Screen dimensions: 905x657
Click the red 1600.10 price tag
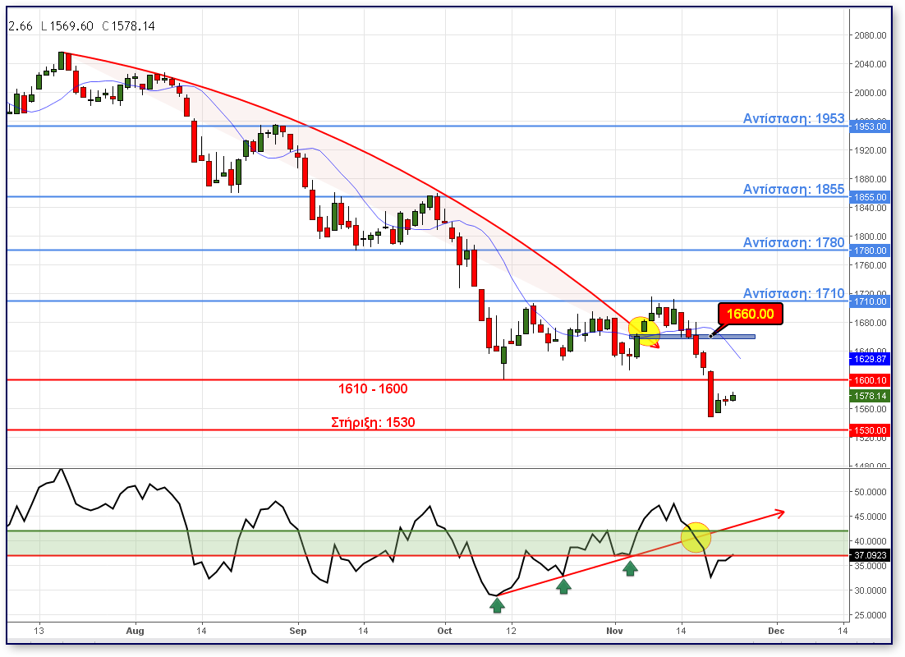point(870,380)
